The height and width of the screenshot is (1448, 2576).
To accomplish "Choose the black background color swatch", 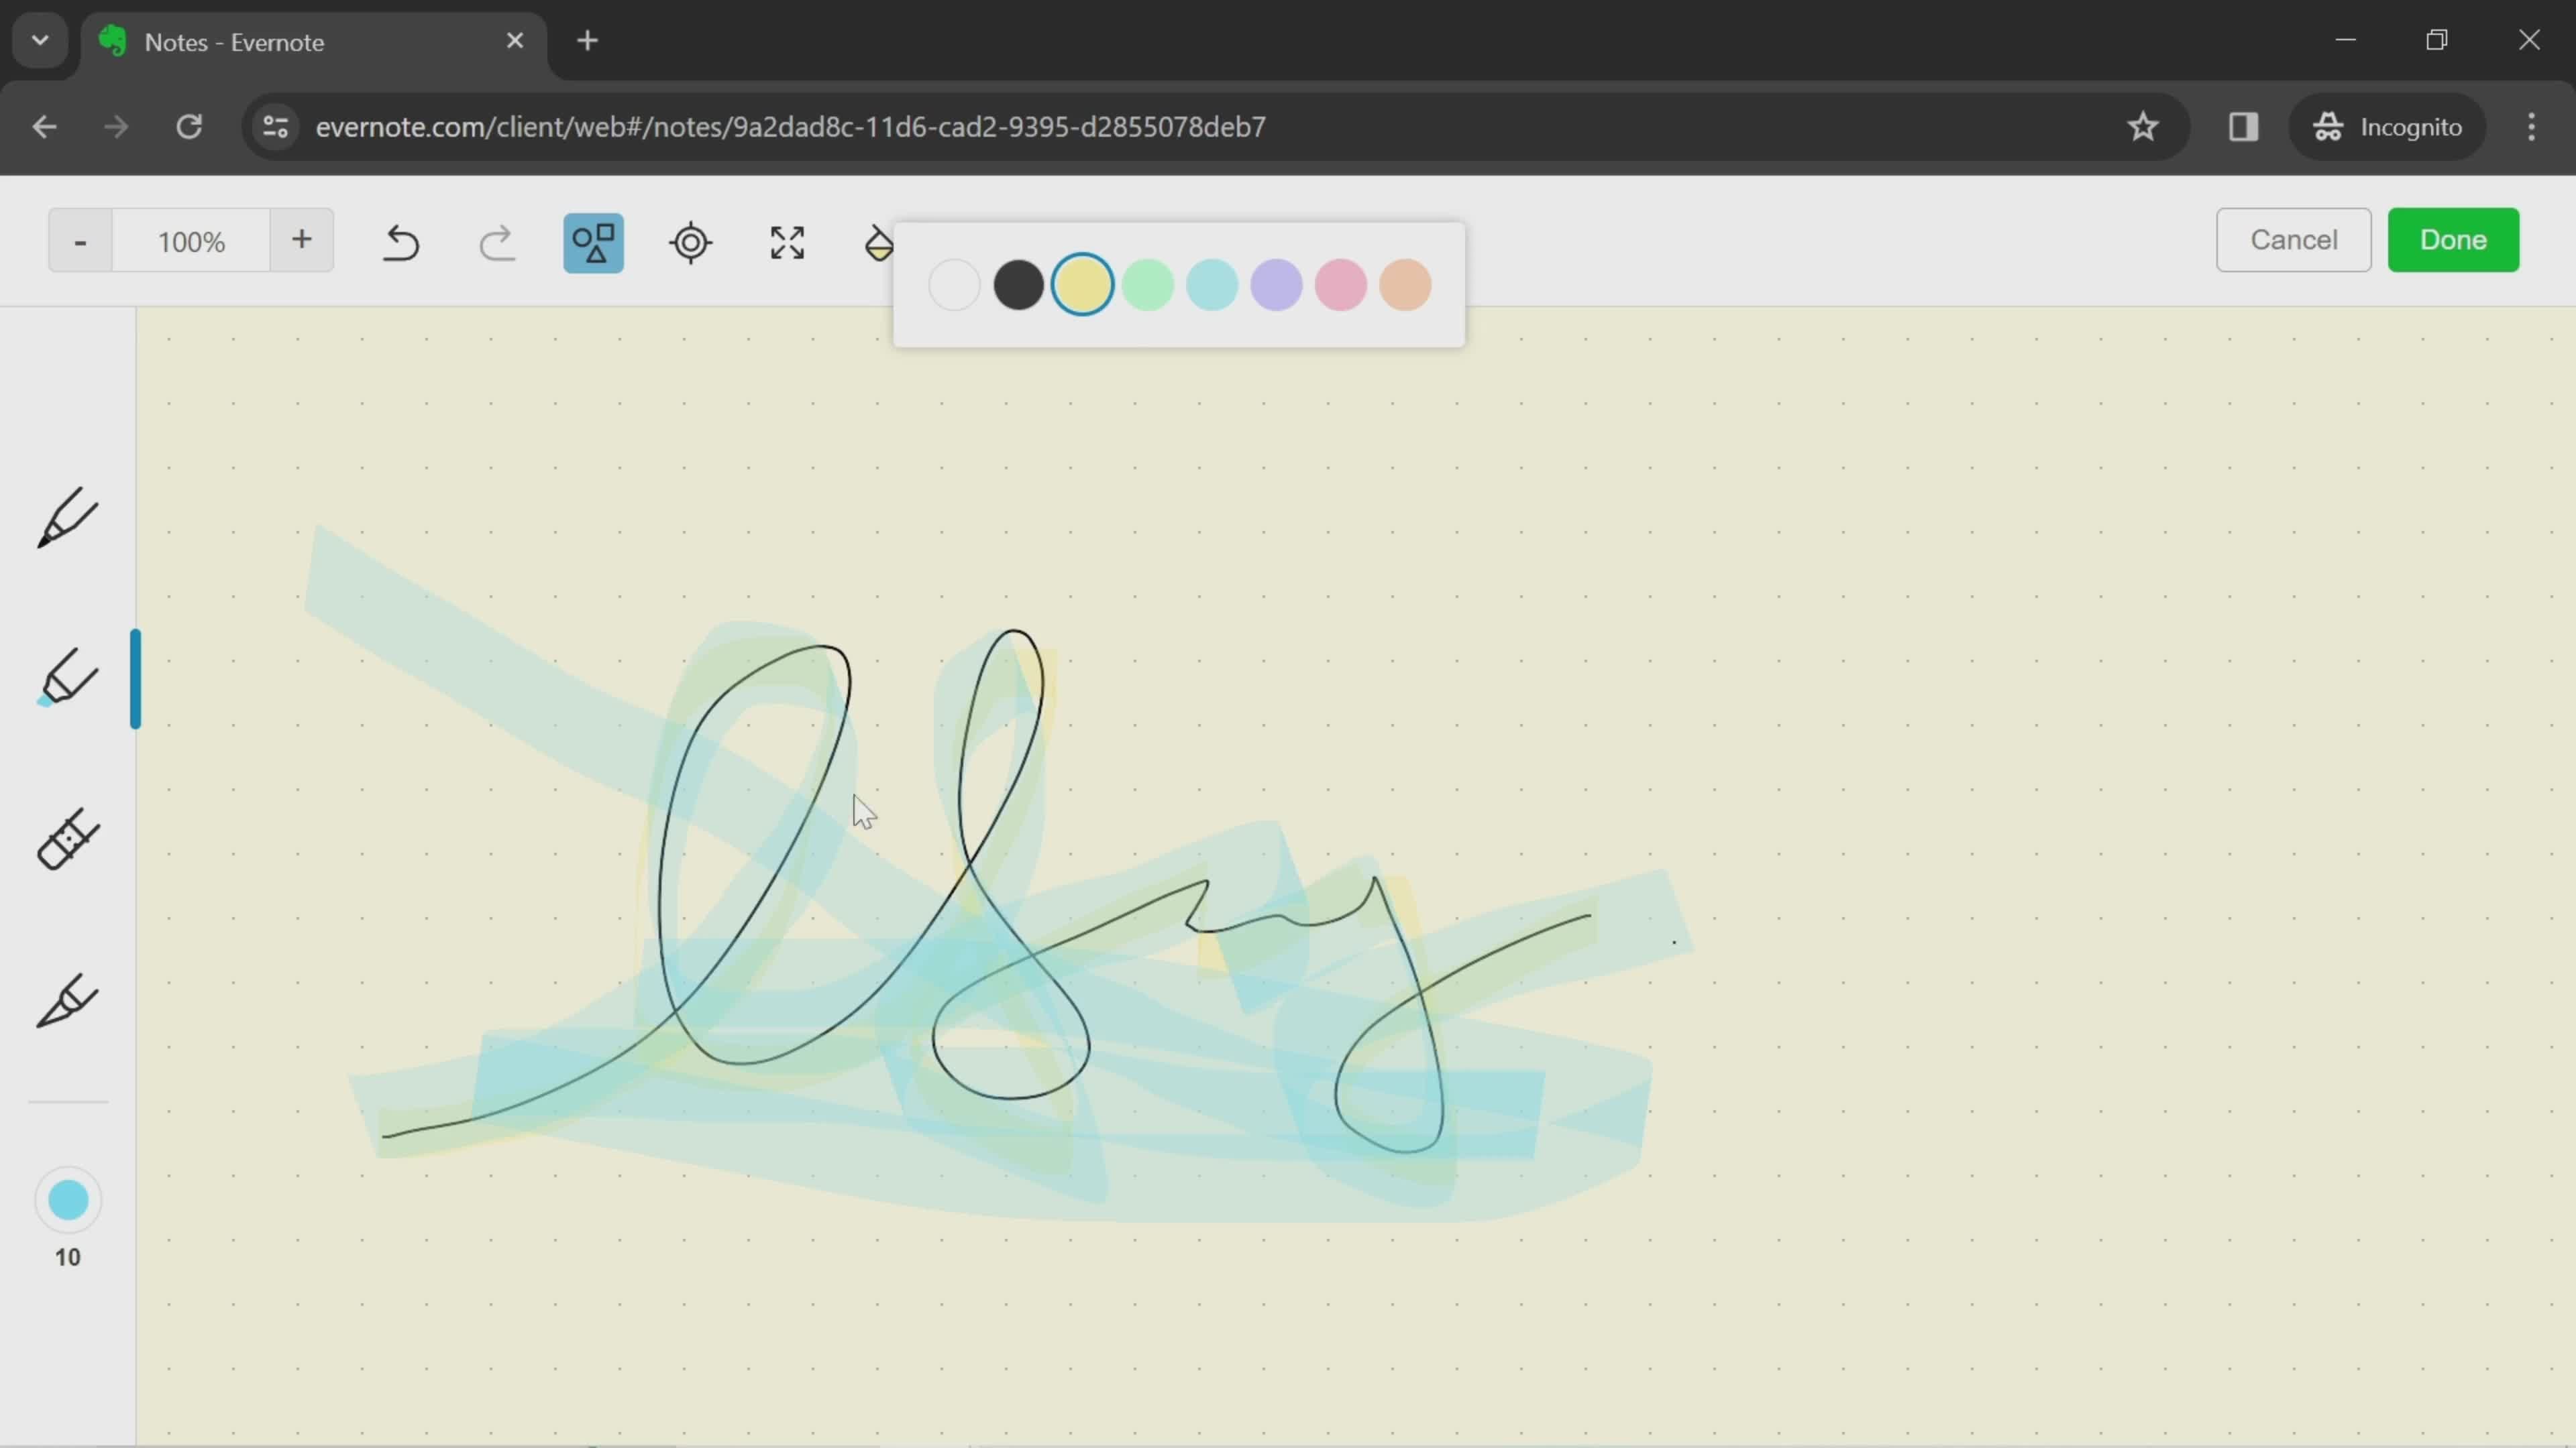I will 1018,285.
